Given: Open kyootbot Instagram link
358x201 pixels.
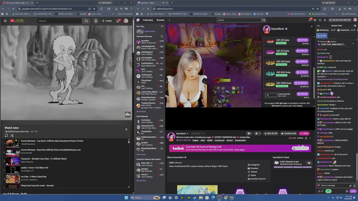Looking at the screenshot, I should tap(254, 165).
